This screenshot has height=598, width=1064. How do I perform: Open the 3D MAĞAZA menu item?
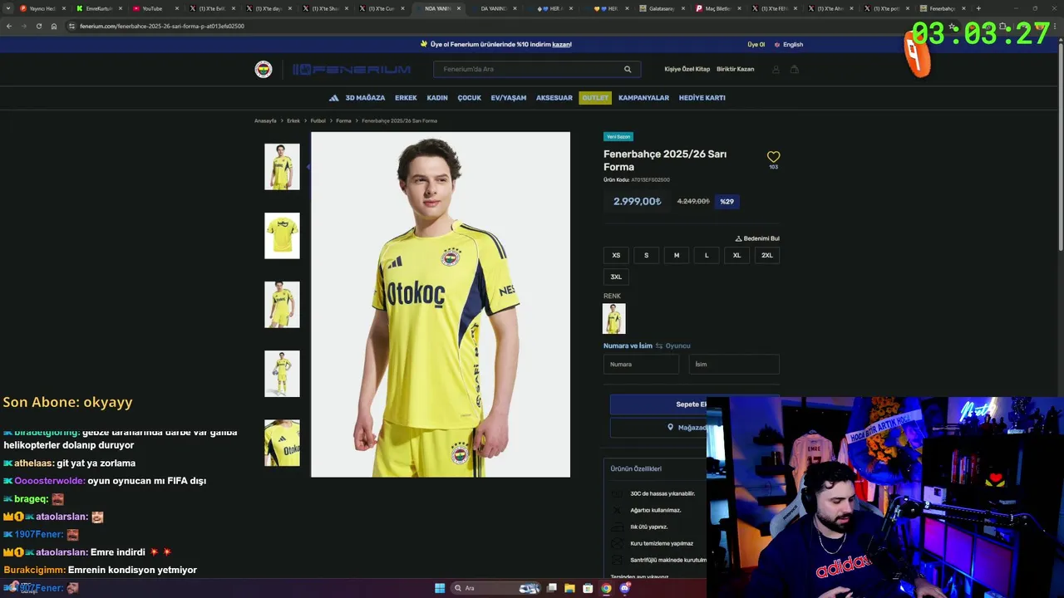(365, 98)
